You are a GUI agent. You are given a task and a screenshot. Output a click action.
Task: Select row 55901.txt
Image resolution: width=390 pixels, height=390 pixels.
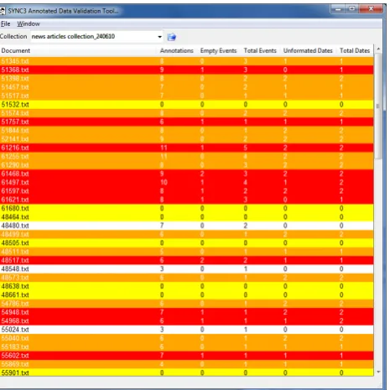[x=187, y=372]
